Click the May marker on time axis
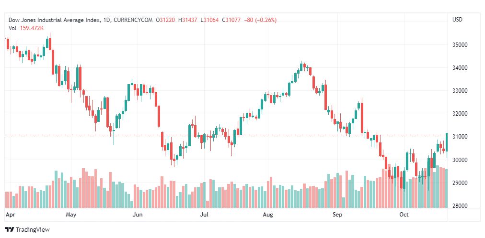Screen dimensions: 485x238 point(71,215)
